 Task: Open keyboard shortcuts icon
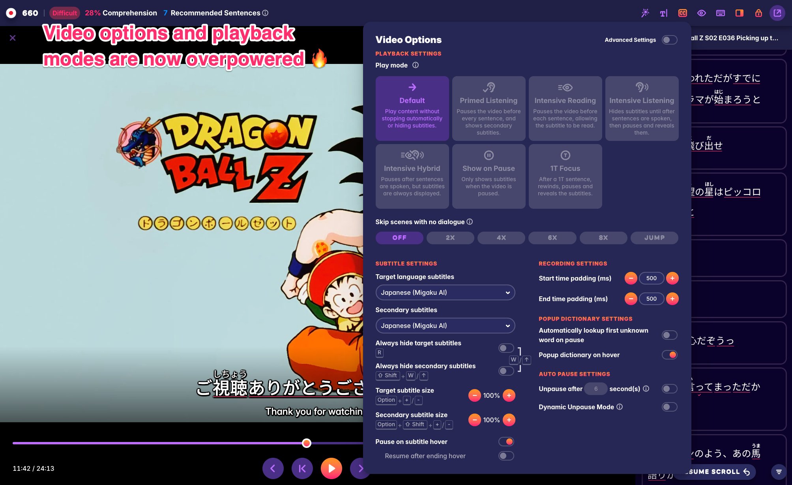click(721, 13)
